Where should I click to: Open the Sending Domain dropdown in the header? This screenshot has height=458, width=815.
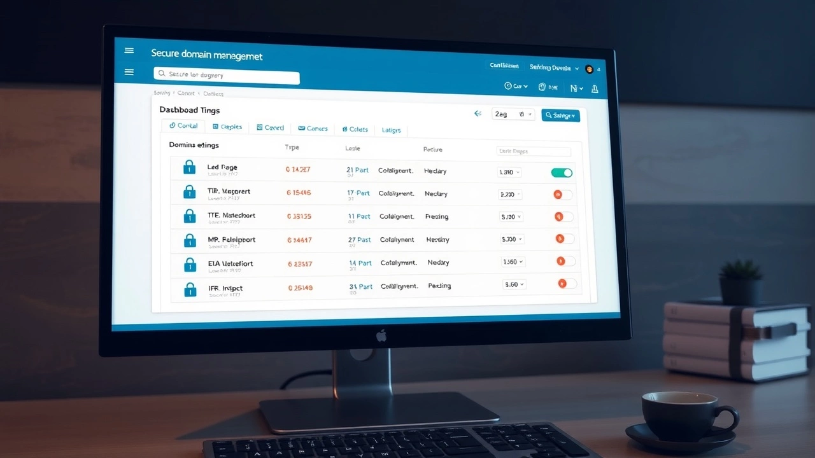554,67
